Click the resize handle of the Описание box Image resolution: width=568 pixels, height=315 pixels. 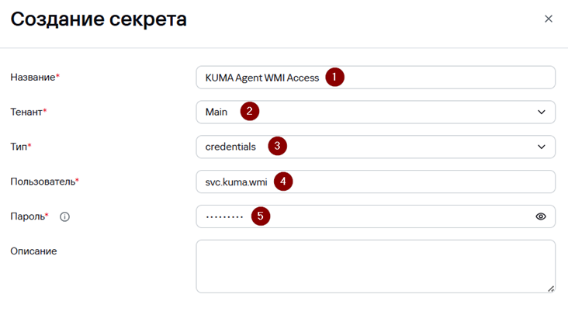click(x=551, y=289)
